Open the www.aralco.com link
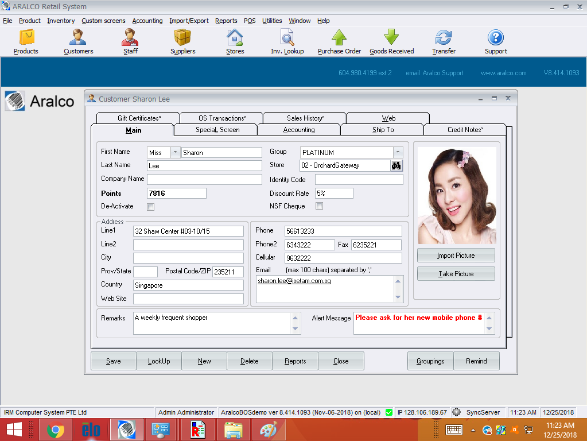This screenshot has width=587, height=441. tap(504, 73)
